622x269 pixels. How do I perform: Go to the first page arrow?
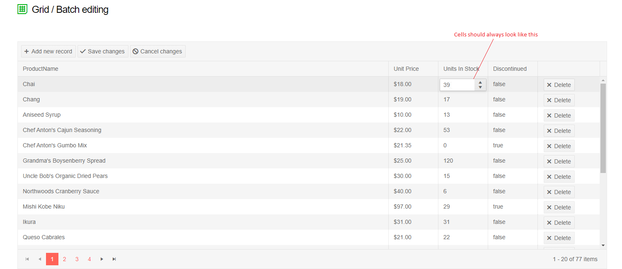[x=27, y=259]
